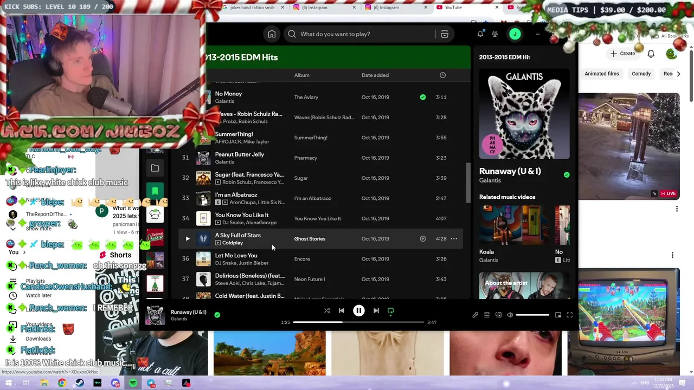The height and width of the screenshot is (390, 694).
Task: Adjust the Spotify volume slider
Action: (x=532, y=315)
